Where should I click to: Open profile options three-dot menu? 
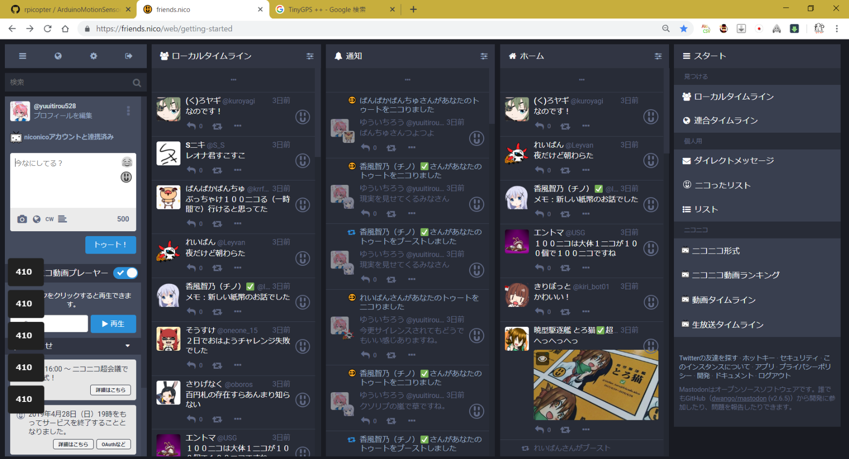[128, 111]
